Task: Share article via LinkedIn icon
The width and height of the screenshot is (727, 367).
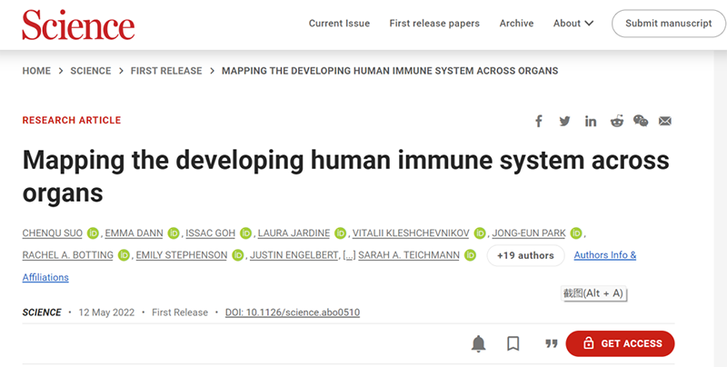Action: pos(591,122)
